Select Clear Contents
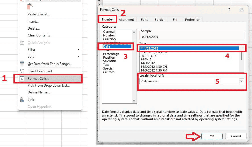Screen dimensions: 252x147 (39, 35)
